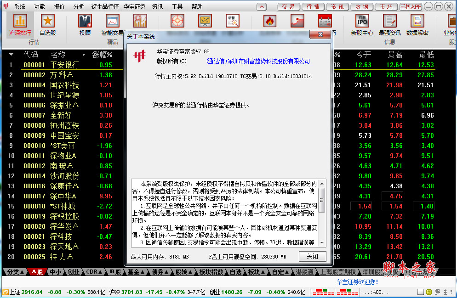The width and height of the screenshot is (457, 298).
Task: Open the 帮助 menu
Action: pos(197,6)
